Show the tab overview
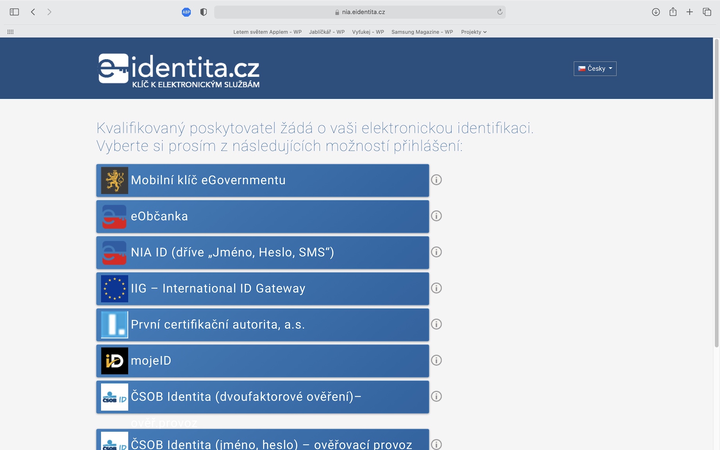The height and width of the screenshot is (450, 720). (x=707, y=12)
